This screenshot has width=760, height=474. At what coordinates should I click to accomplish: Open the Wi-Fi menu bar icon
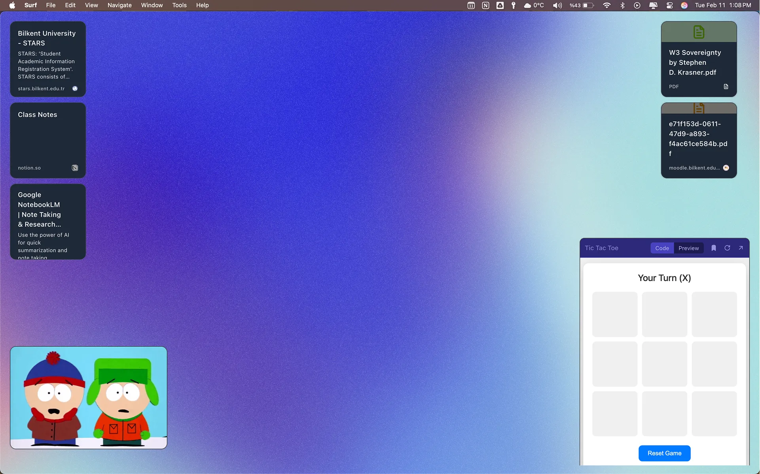(606, 5)
